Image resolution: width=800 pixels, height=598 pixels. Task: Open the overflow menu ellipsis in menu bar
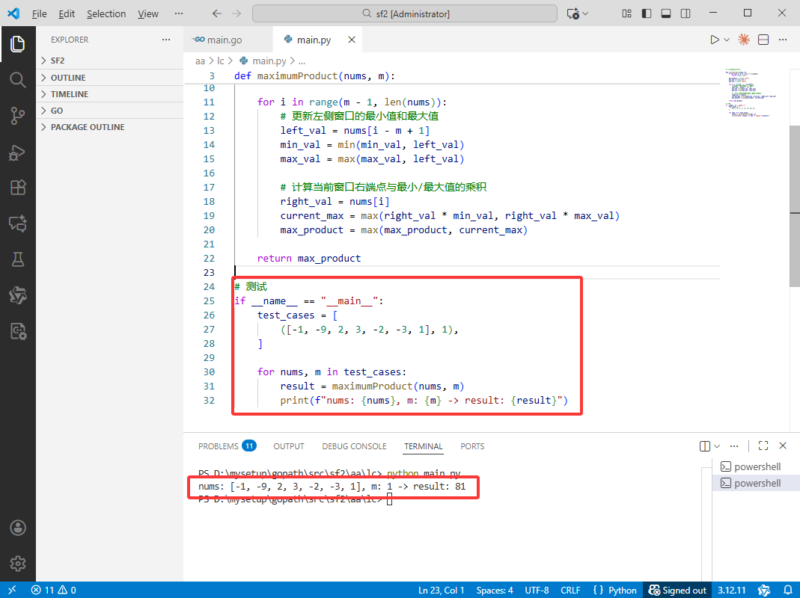click(179, 13)
